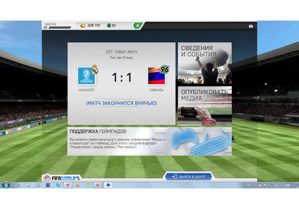Click the camera screenshot icon
Screen dimensions: 299x209
coord(251,26)
